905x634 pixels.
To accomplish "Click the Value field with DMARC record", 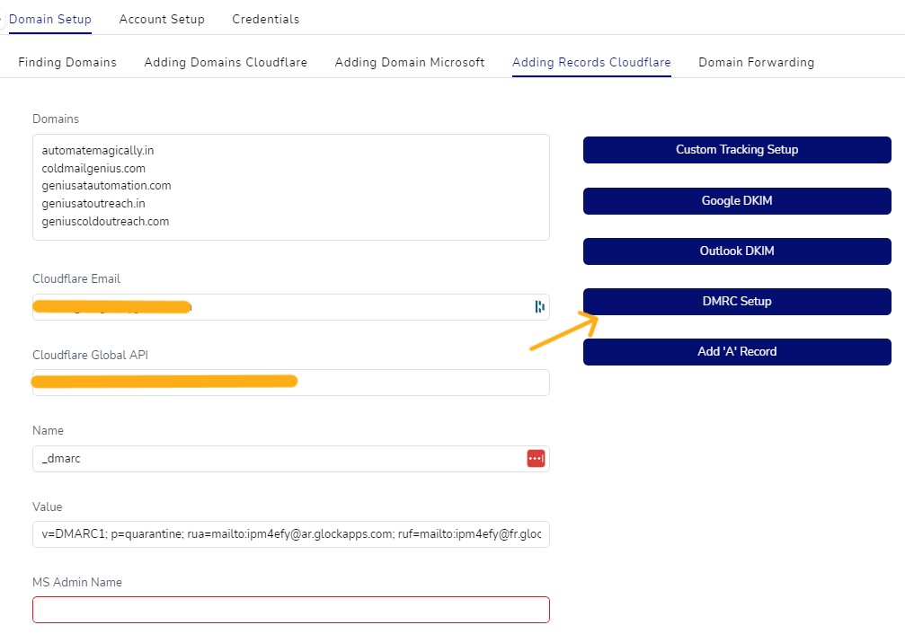I will (x=291, y=534).
